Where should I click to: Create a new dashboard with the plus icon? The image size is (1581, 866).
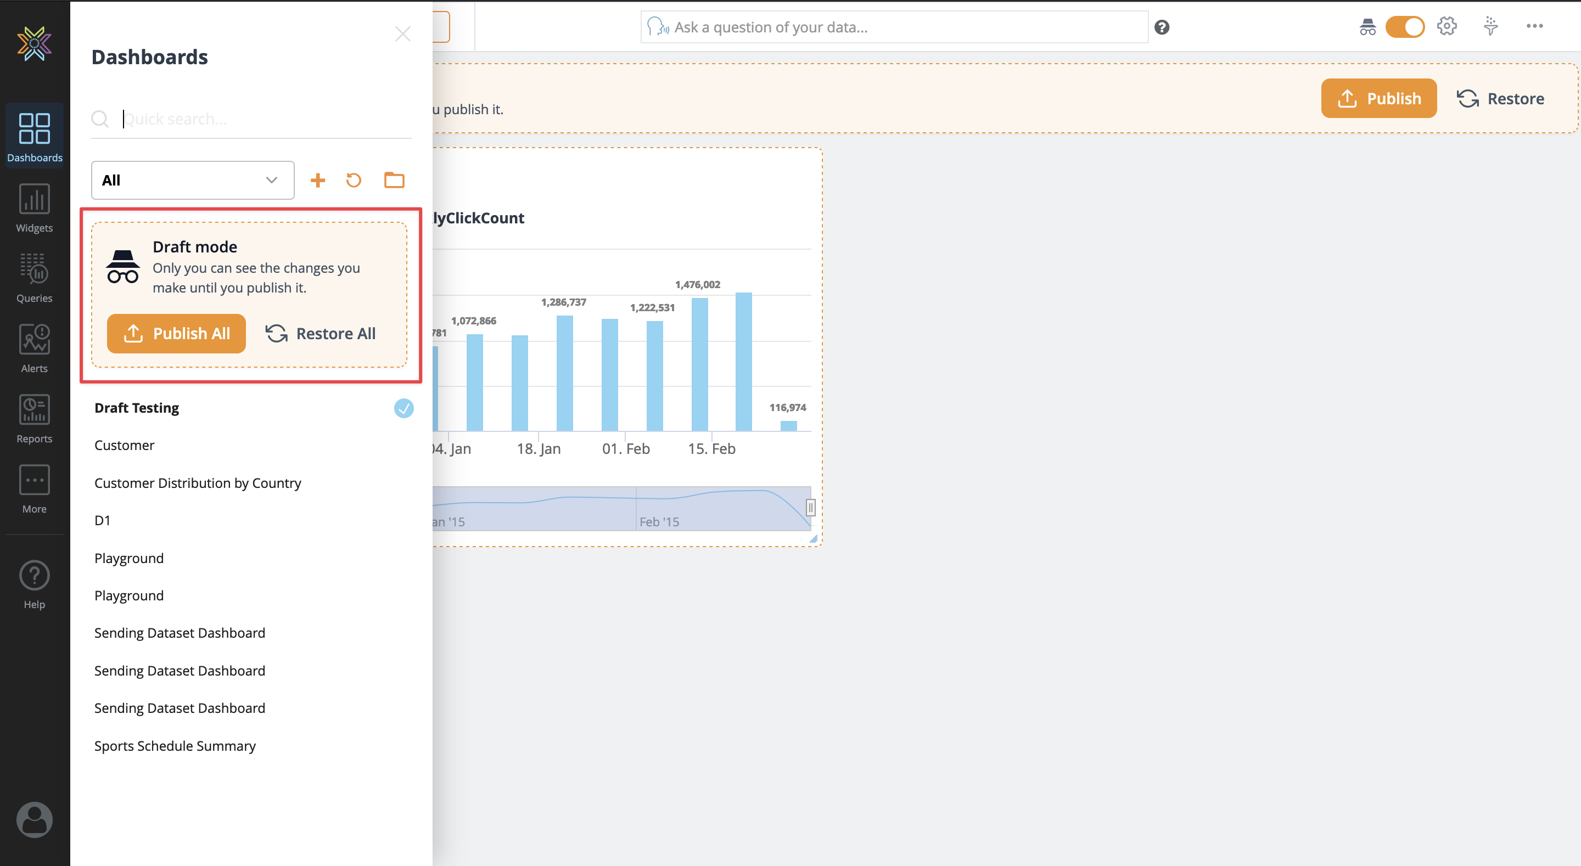tap(318, 180)
